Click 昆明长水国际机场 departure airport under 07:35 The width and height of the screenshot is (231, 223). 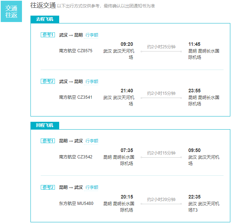pos(119,160)
